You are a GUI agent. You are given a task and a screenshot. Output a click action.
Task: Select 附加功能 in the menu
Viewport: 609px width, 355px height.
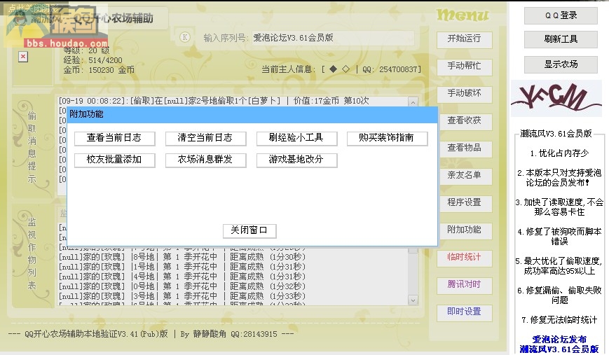(464, 230)
